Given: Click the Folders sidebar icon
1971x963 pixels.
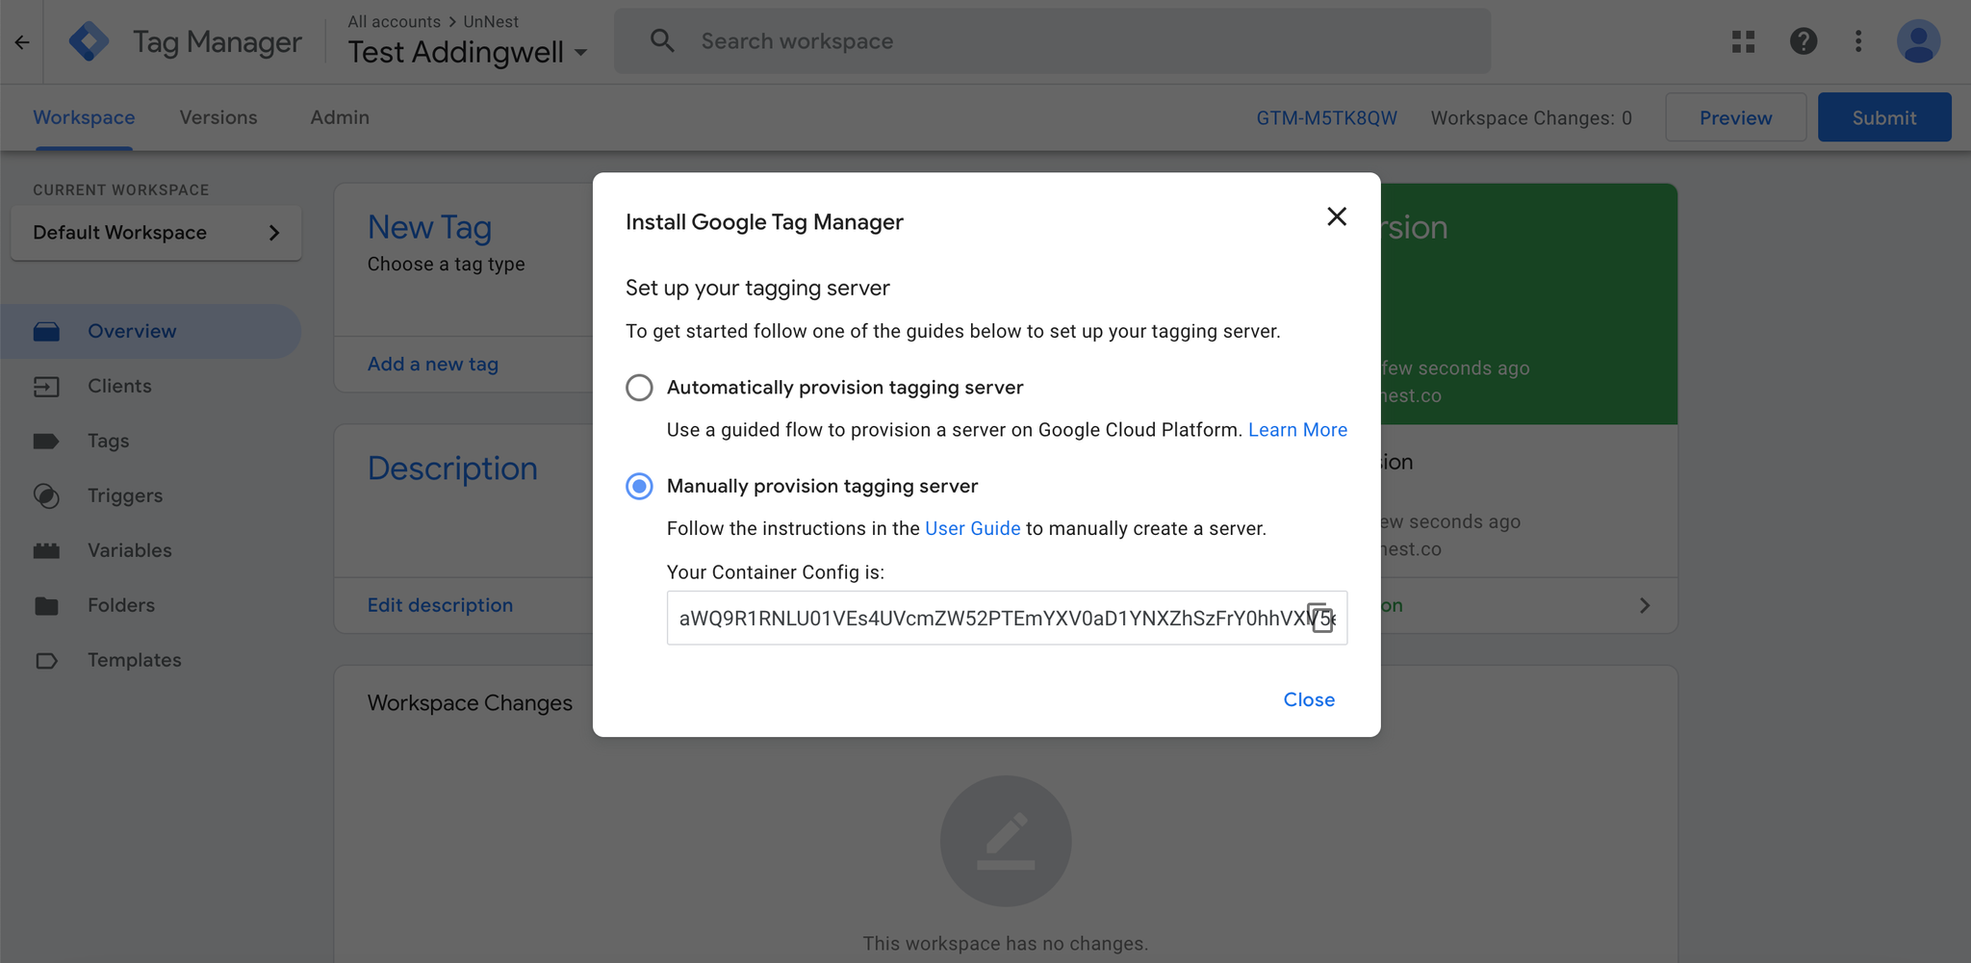Looking at the screenshot, I should pos(46,606).
